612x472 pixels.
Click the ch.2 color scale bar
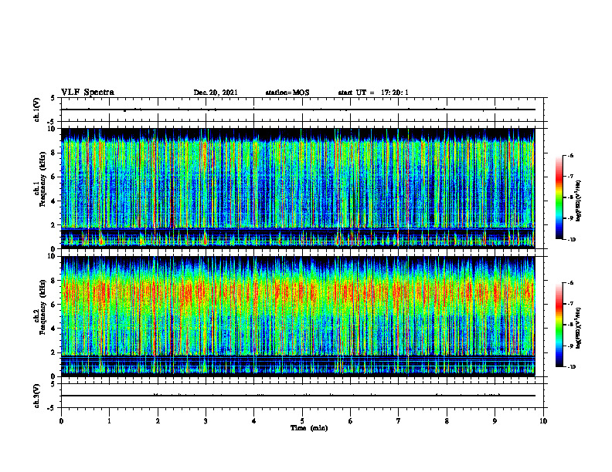pos(559,325)
